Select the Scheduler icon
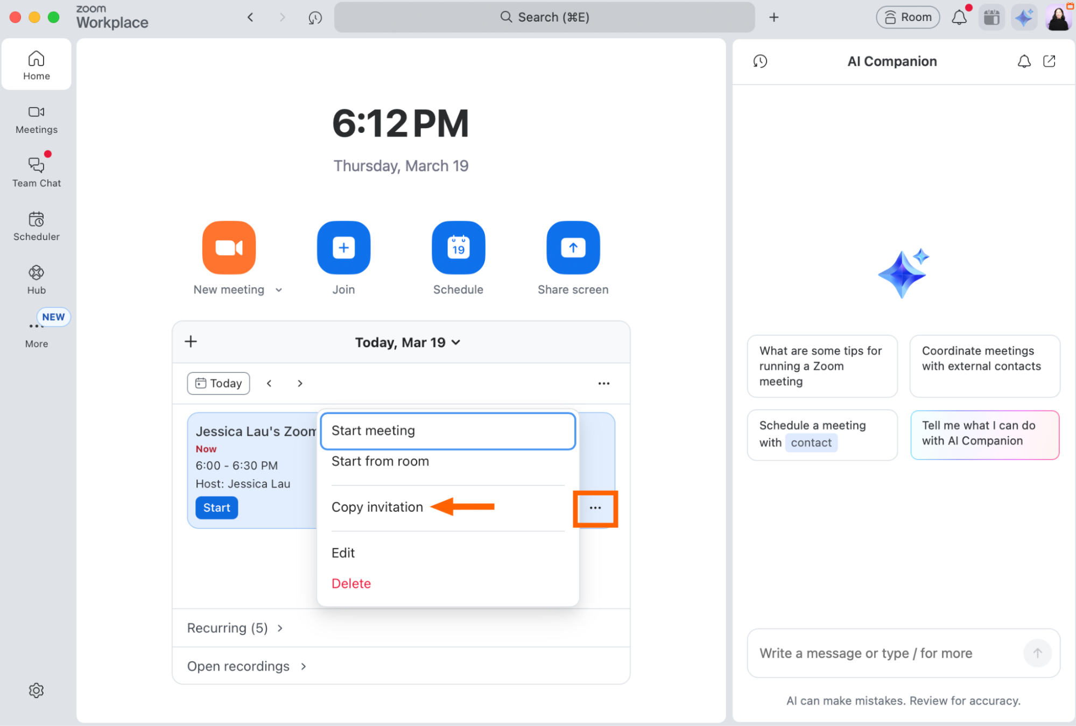The image size is (1076, 726). (x=36, y=225)
